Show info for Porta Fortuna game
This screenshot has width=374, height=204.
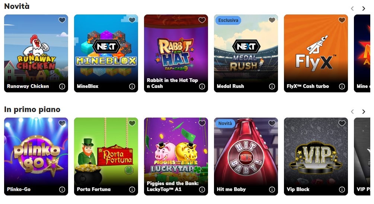tap(132, 190)
